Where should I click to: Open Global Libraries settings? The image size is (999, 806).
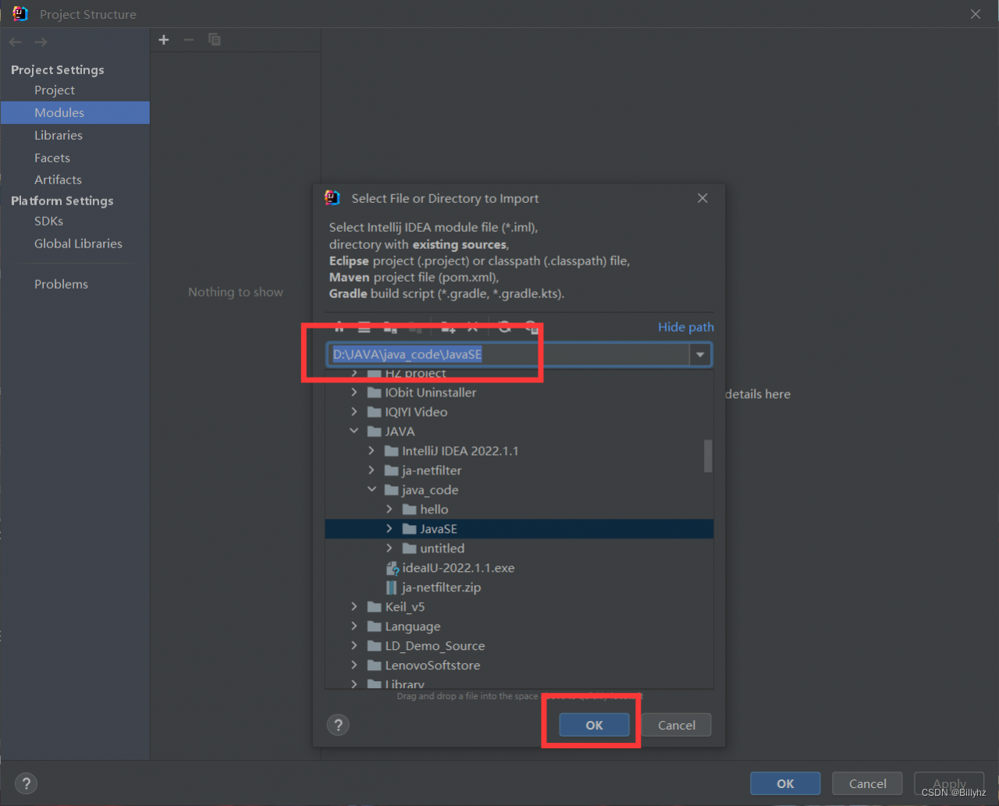78,243
